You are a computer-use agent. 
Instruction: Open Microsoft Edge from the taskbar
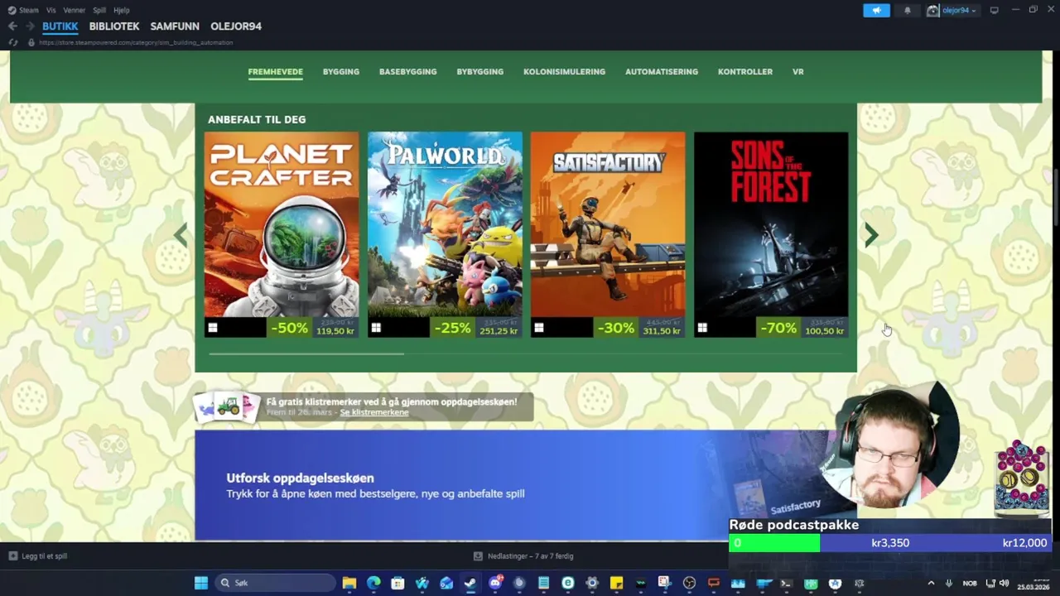point(373,584)
